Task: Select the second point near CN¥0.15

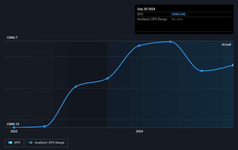Action: pyautogui.click(x=44, y=126)
